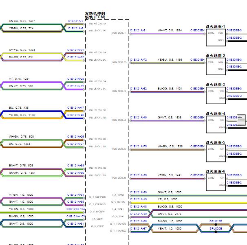Click wire label GN-BU, 0.75, 1477
Screen dimensions: 247x245
coord(22,21)
